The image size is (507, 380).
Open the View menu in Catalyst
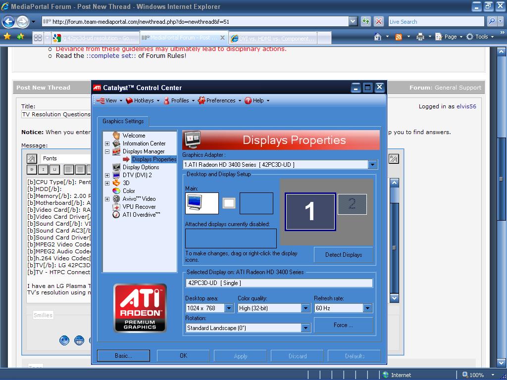tap(109, 100)
